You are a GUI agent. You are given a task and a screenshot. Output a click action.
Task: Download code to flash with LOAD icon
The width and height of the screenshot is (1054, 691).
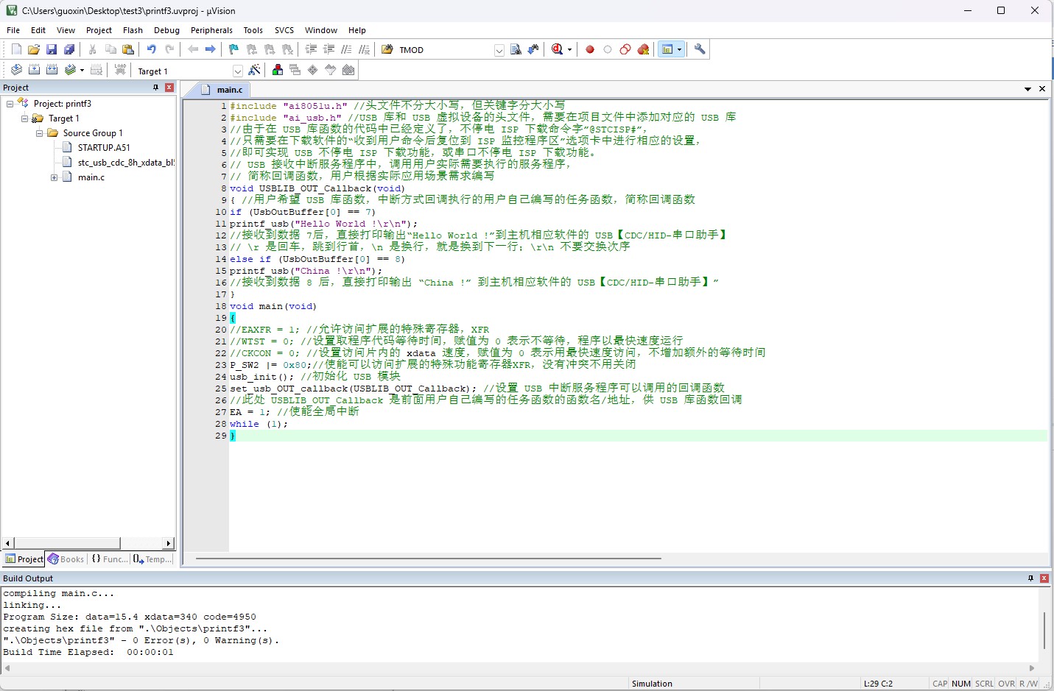coord(120,70)
